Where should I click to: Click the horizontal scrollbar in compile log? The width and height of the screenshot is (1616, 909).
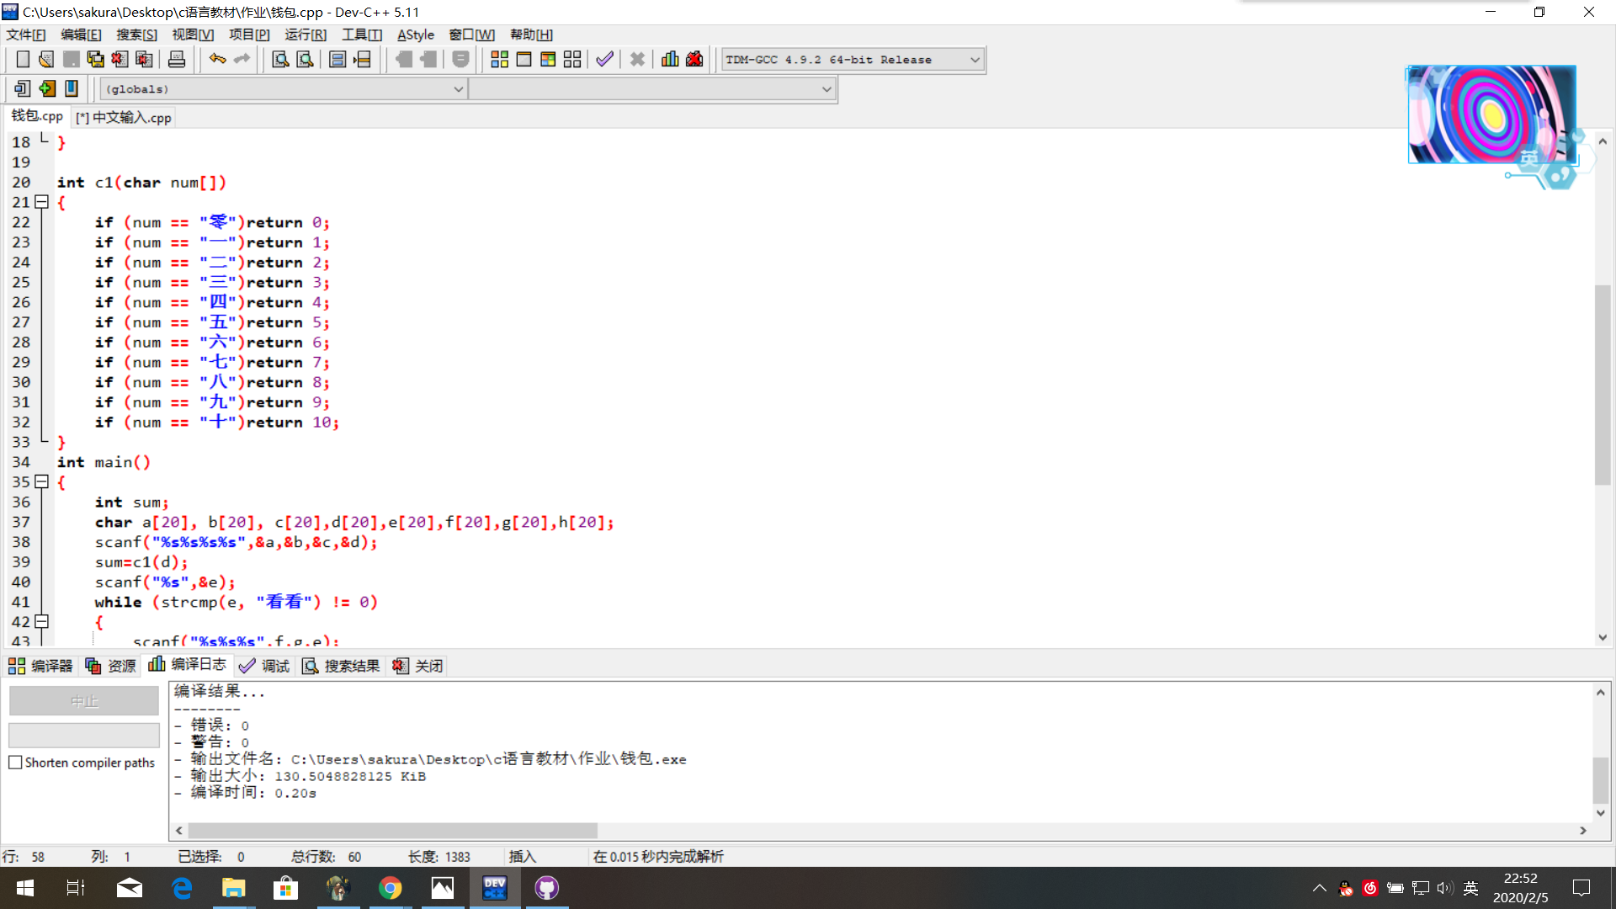pos(392,831)
